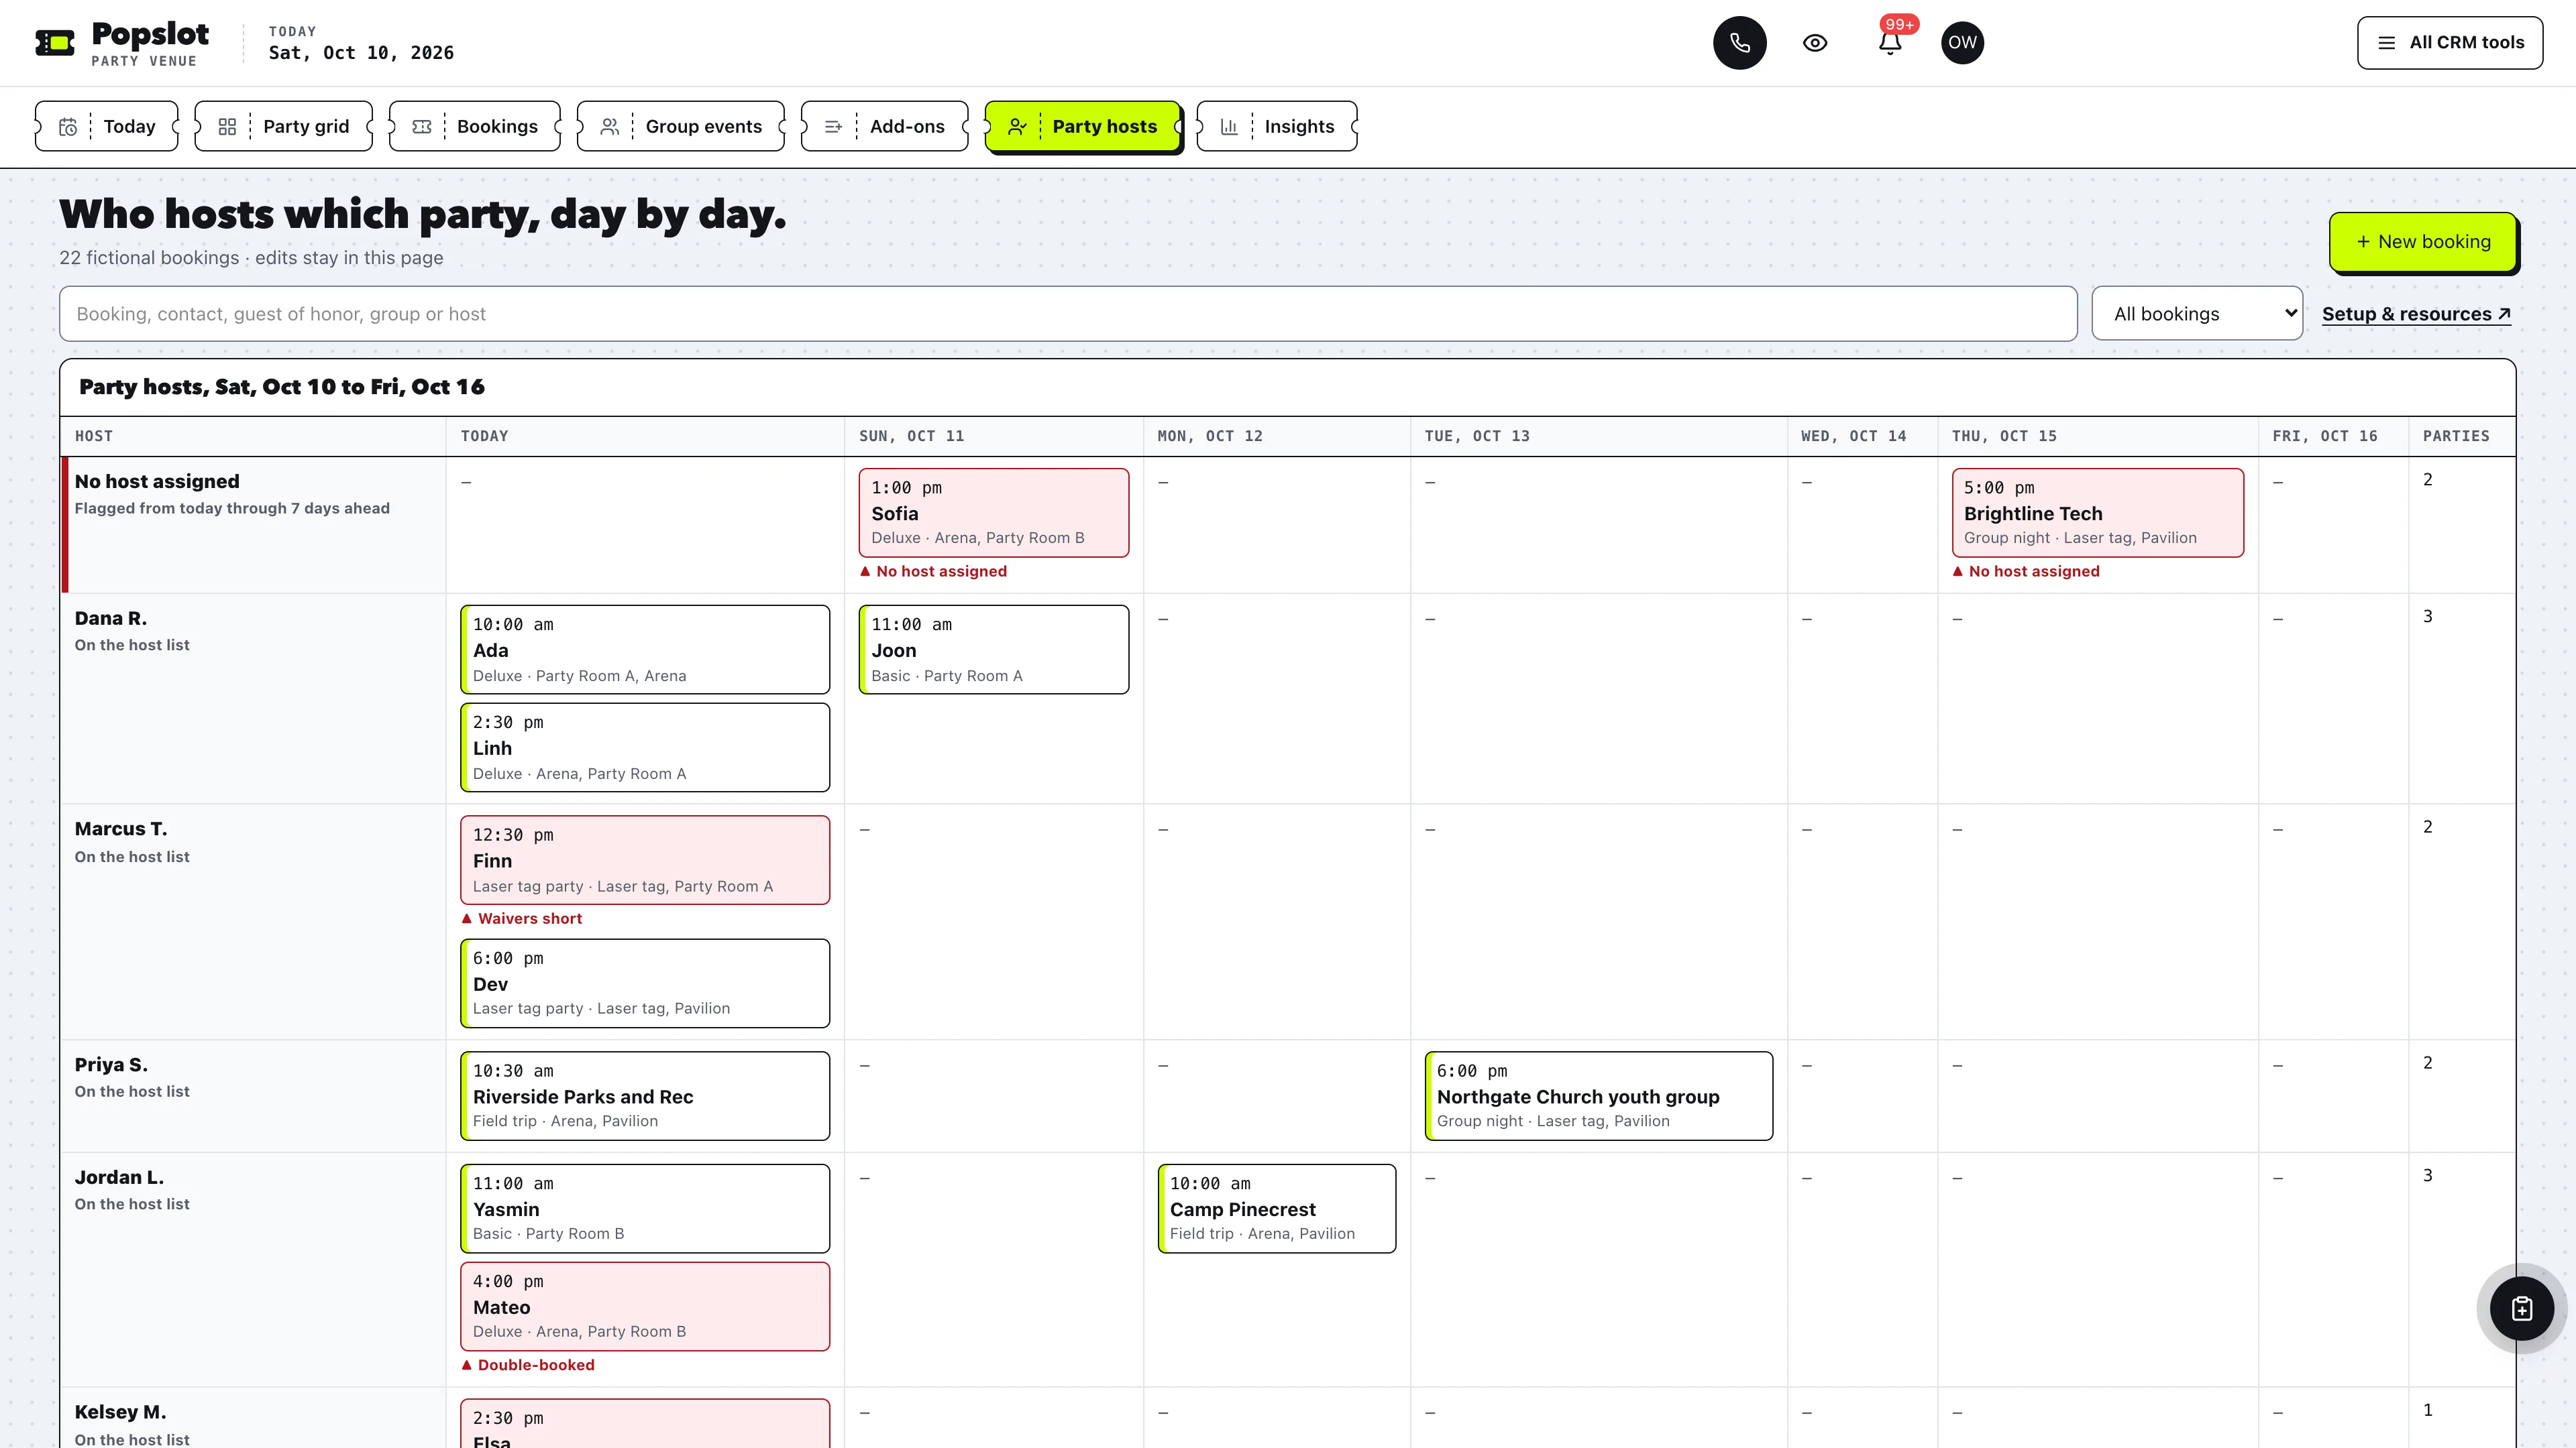Image resolution: width=2576 pixels, height=1448 pixels.
Task: Focus the booking search input field
Action: click(1068, 314)
